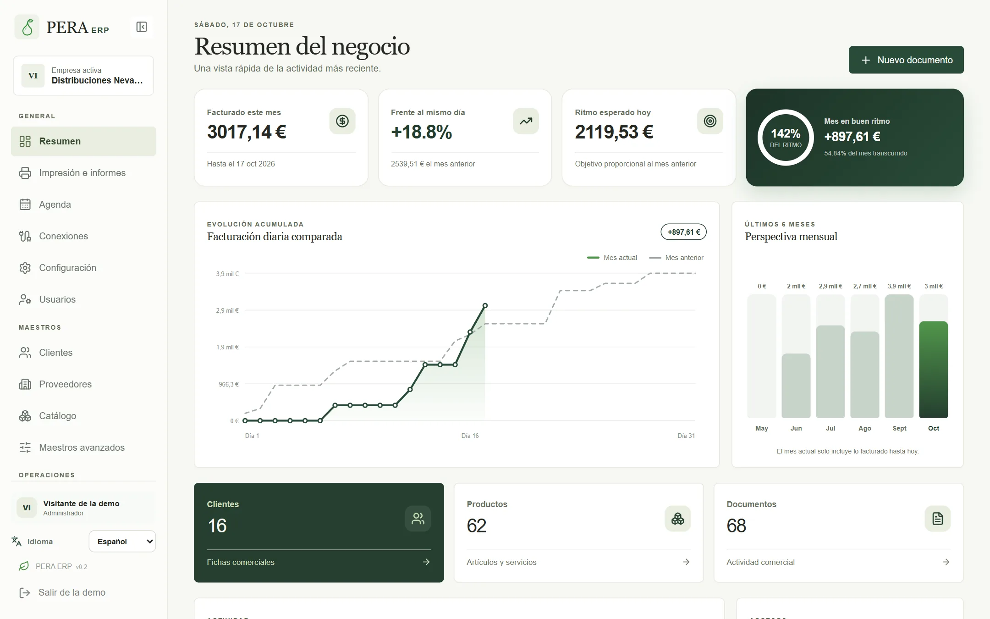Click the Oct bar in Perspectiva mensual
The image size is (990, 619).
pyautogui.click(x=934, y=370)
